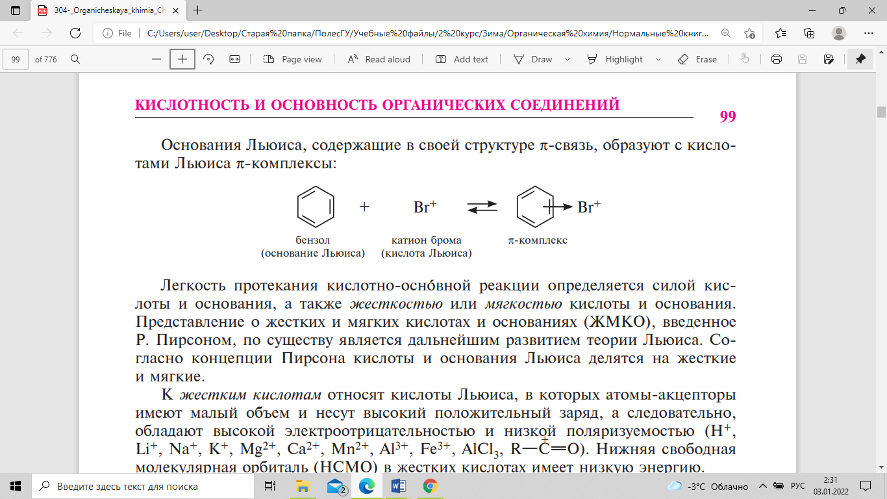
Task: Open the notification center
Action: tap(866, 486)
